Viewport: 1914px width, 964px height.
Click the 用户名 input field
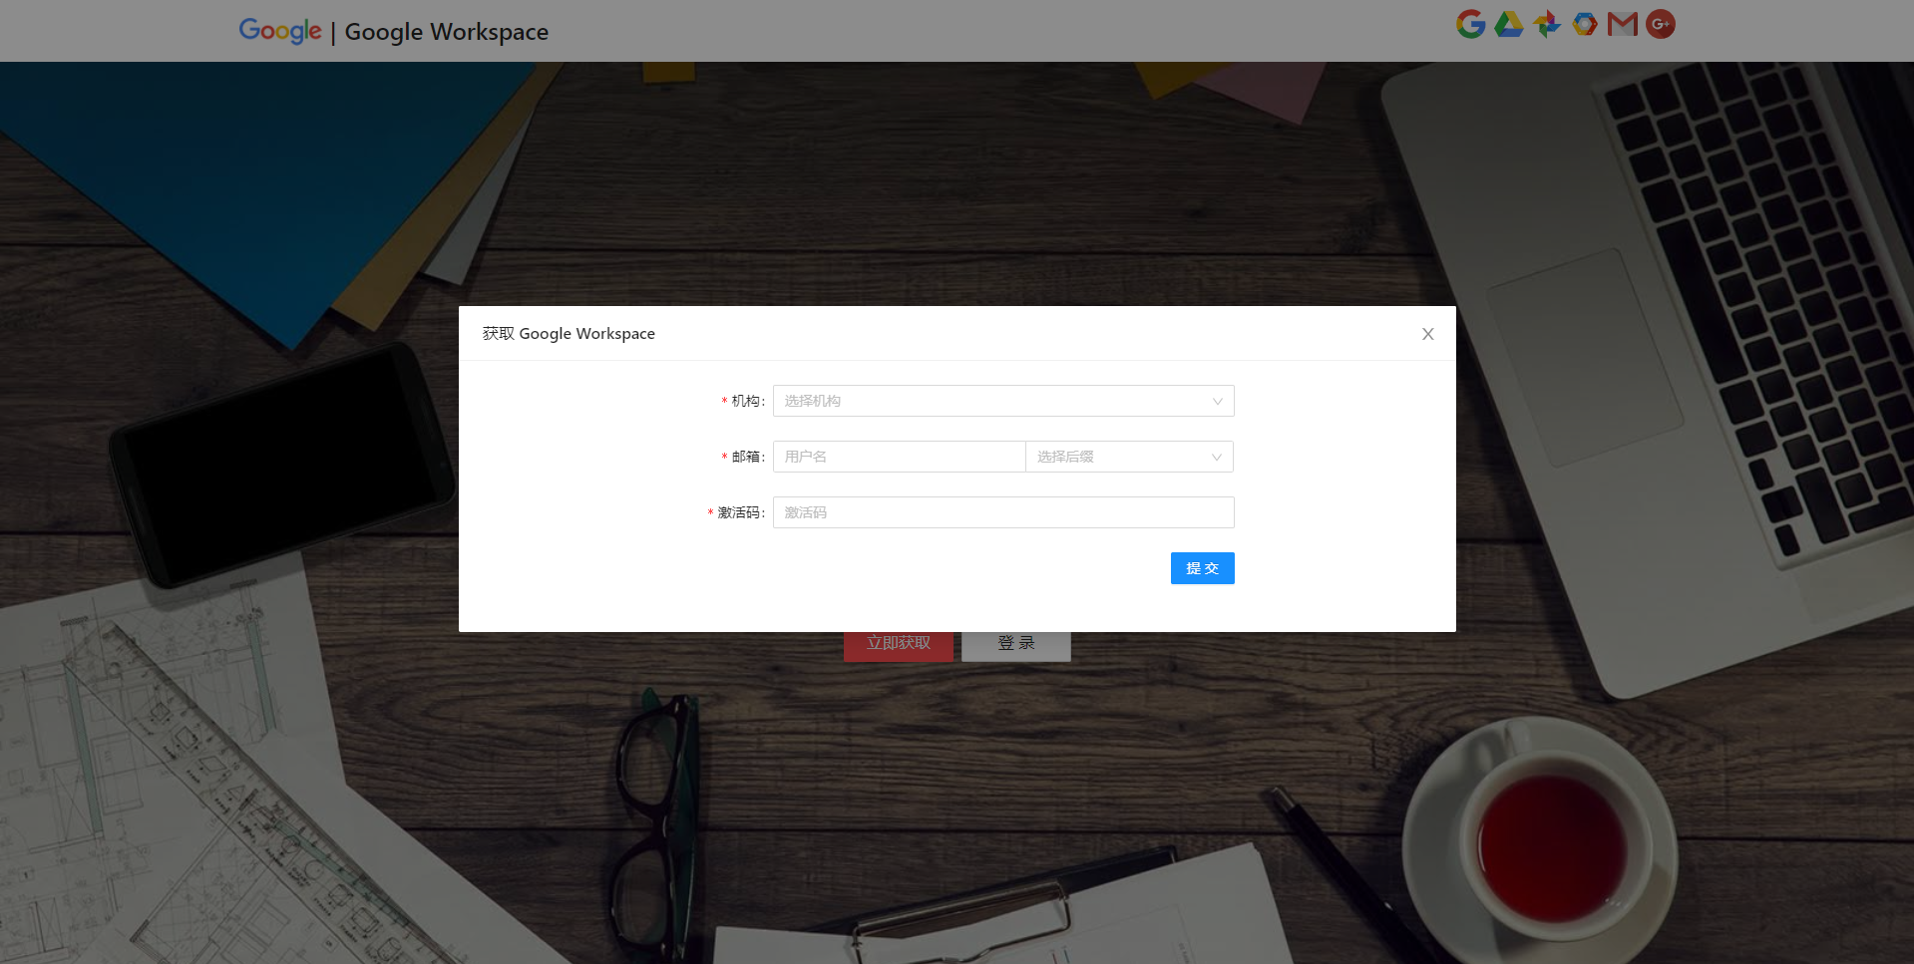point(899,457)
